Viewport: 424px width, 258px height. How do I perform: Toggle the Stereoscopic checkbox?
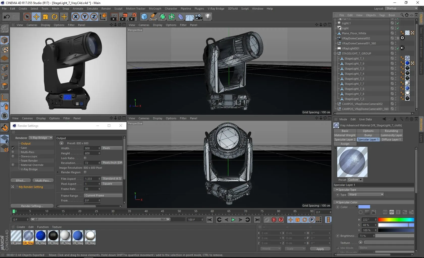[x=13, y=156]
